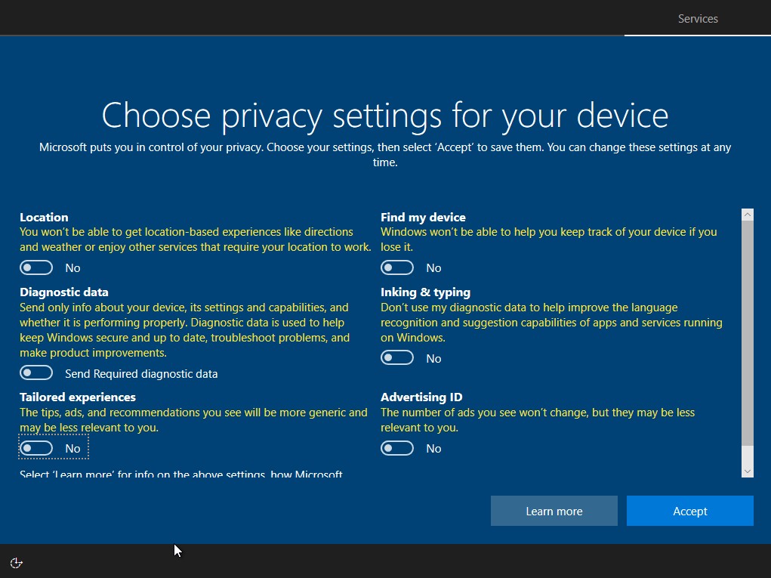The height and width of the screenshot is (578, 771).
Task: Turn on the Location toggle
Action: [x=35, y=267]
